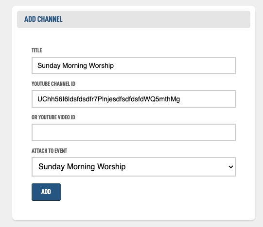Click the ATTACH TO EVENT label
This screenshot has width=263, height=227.
(49, 151)
